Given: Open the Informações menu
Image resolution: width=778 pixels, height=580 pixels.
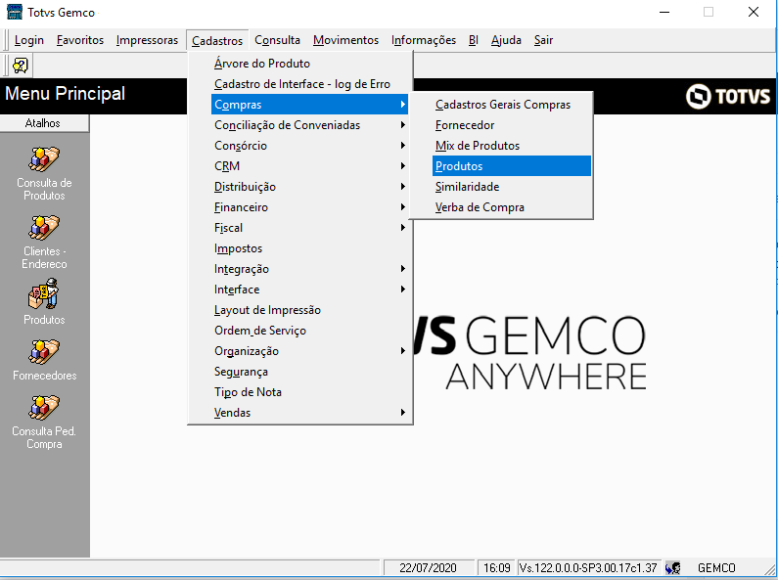Looking at the screenshot, I should [423, 40].
